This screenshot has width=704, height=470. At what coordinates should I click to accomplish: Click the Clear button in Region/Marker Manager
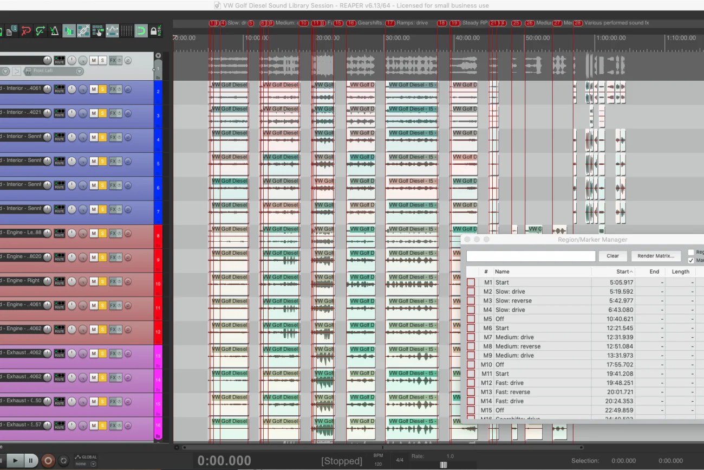click(x=612, y=256)
